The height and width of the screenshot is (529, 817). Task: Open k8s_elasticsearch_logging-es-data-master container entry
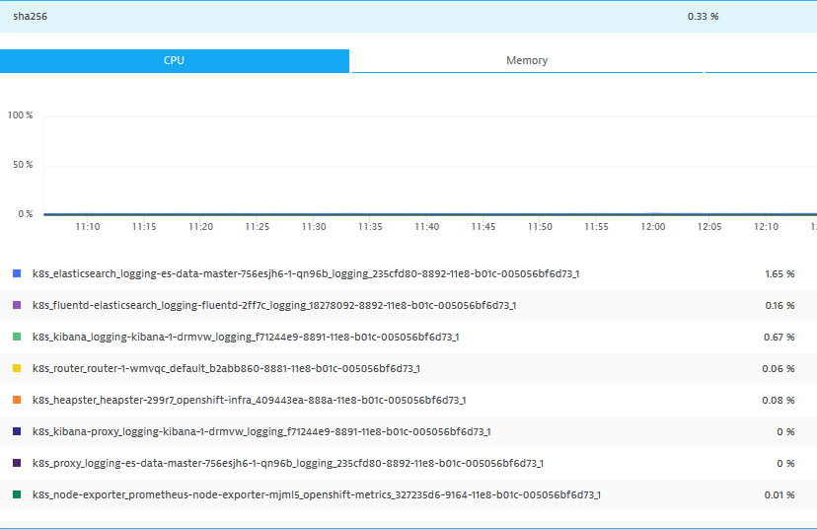[306, 273]
